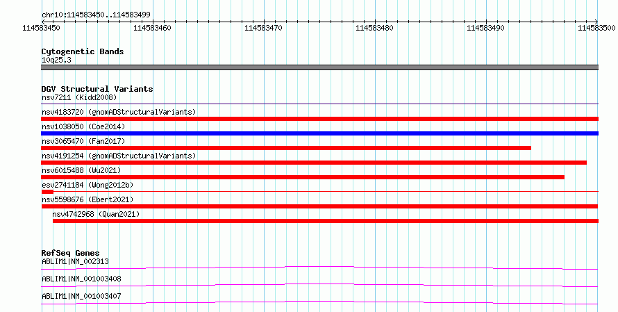
Task: Select gene label ABLIM1|NM_002313
Action: pos(75,261)
